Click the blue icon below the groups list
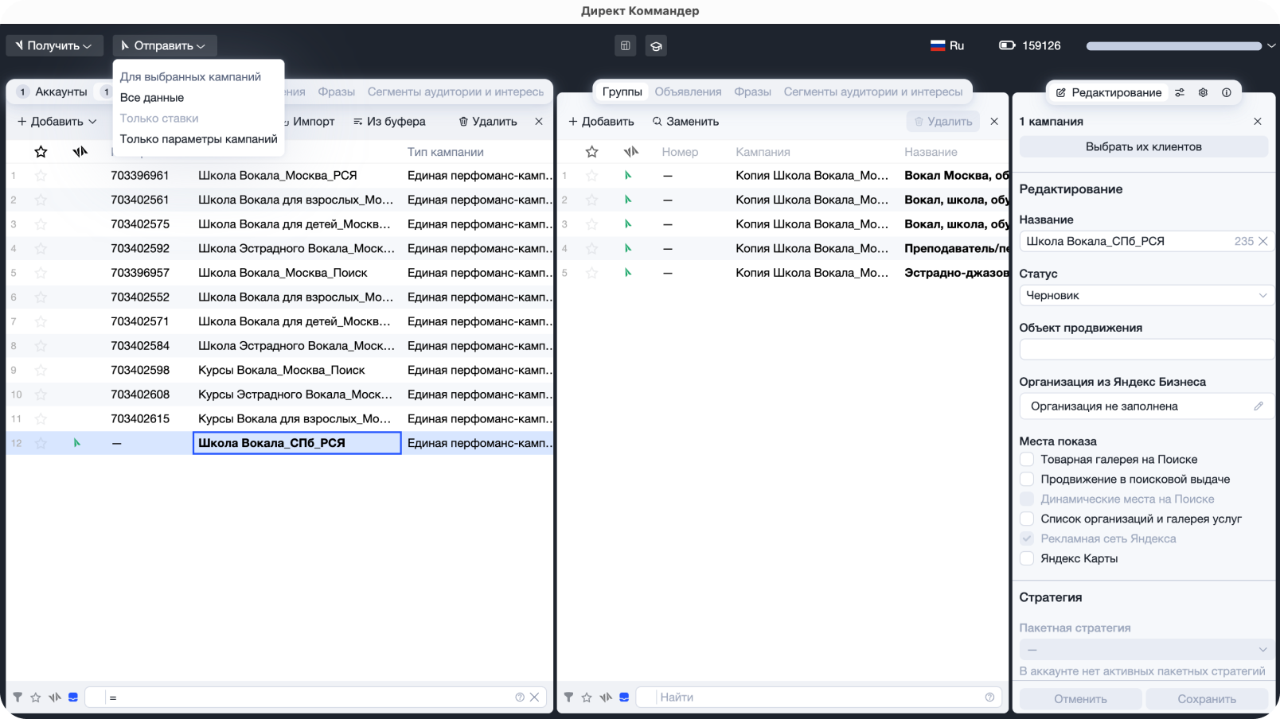Viewport: 1280px width, 719px height. (x=624, y=698)
